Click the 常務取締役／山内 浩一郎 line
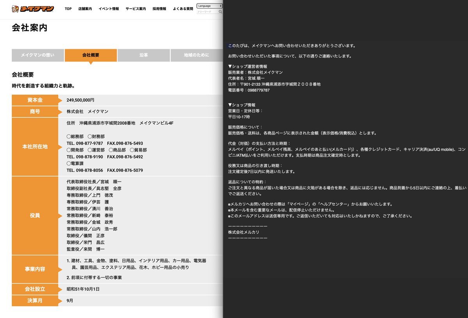The image size is (468, 318). coord(92,229)
